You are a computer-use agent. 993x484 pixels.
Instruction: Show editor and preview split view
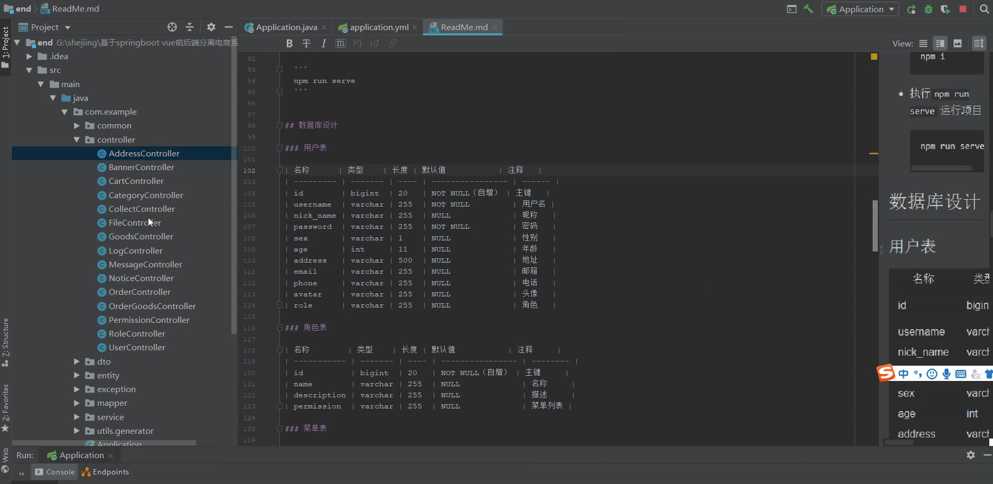click(x=940, y=43)
